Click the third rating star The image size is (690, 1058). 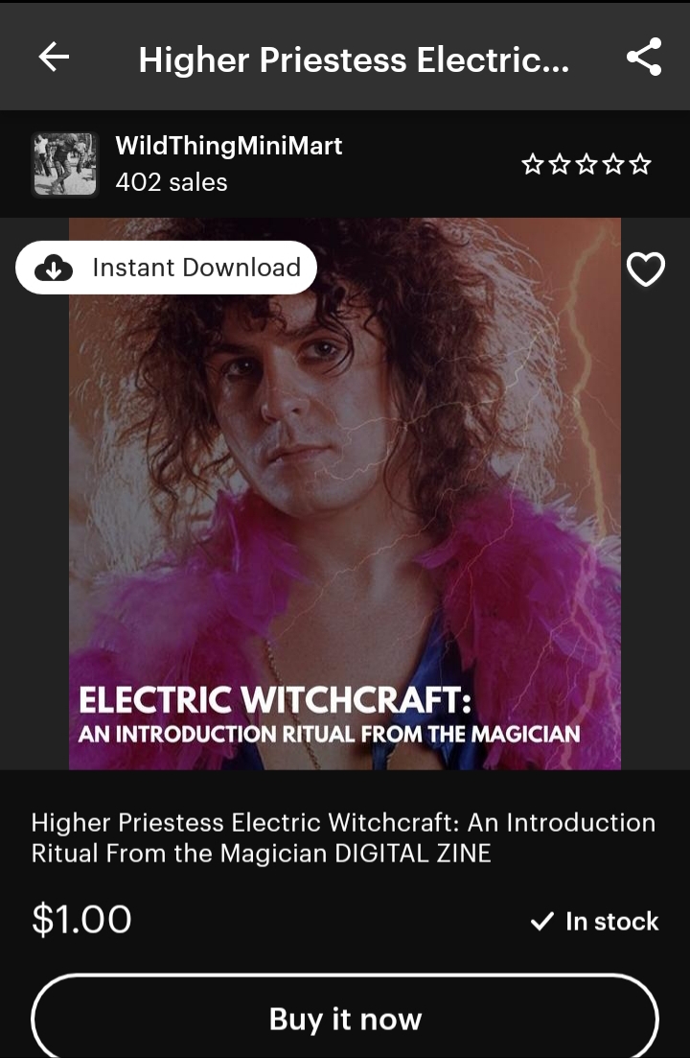coord(586,164)
